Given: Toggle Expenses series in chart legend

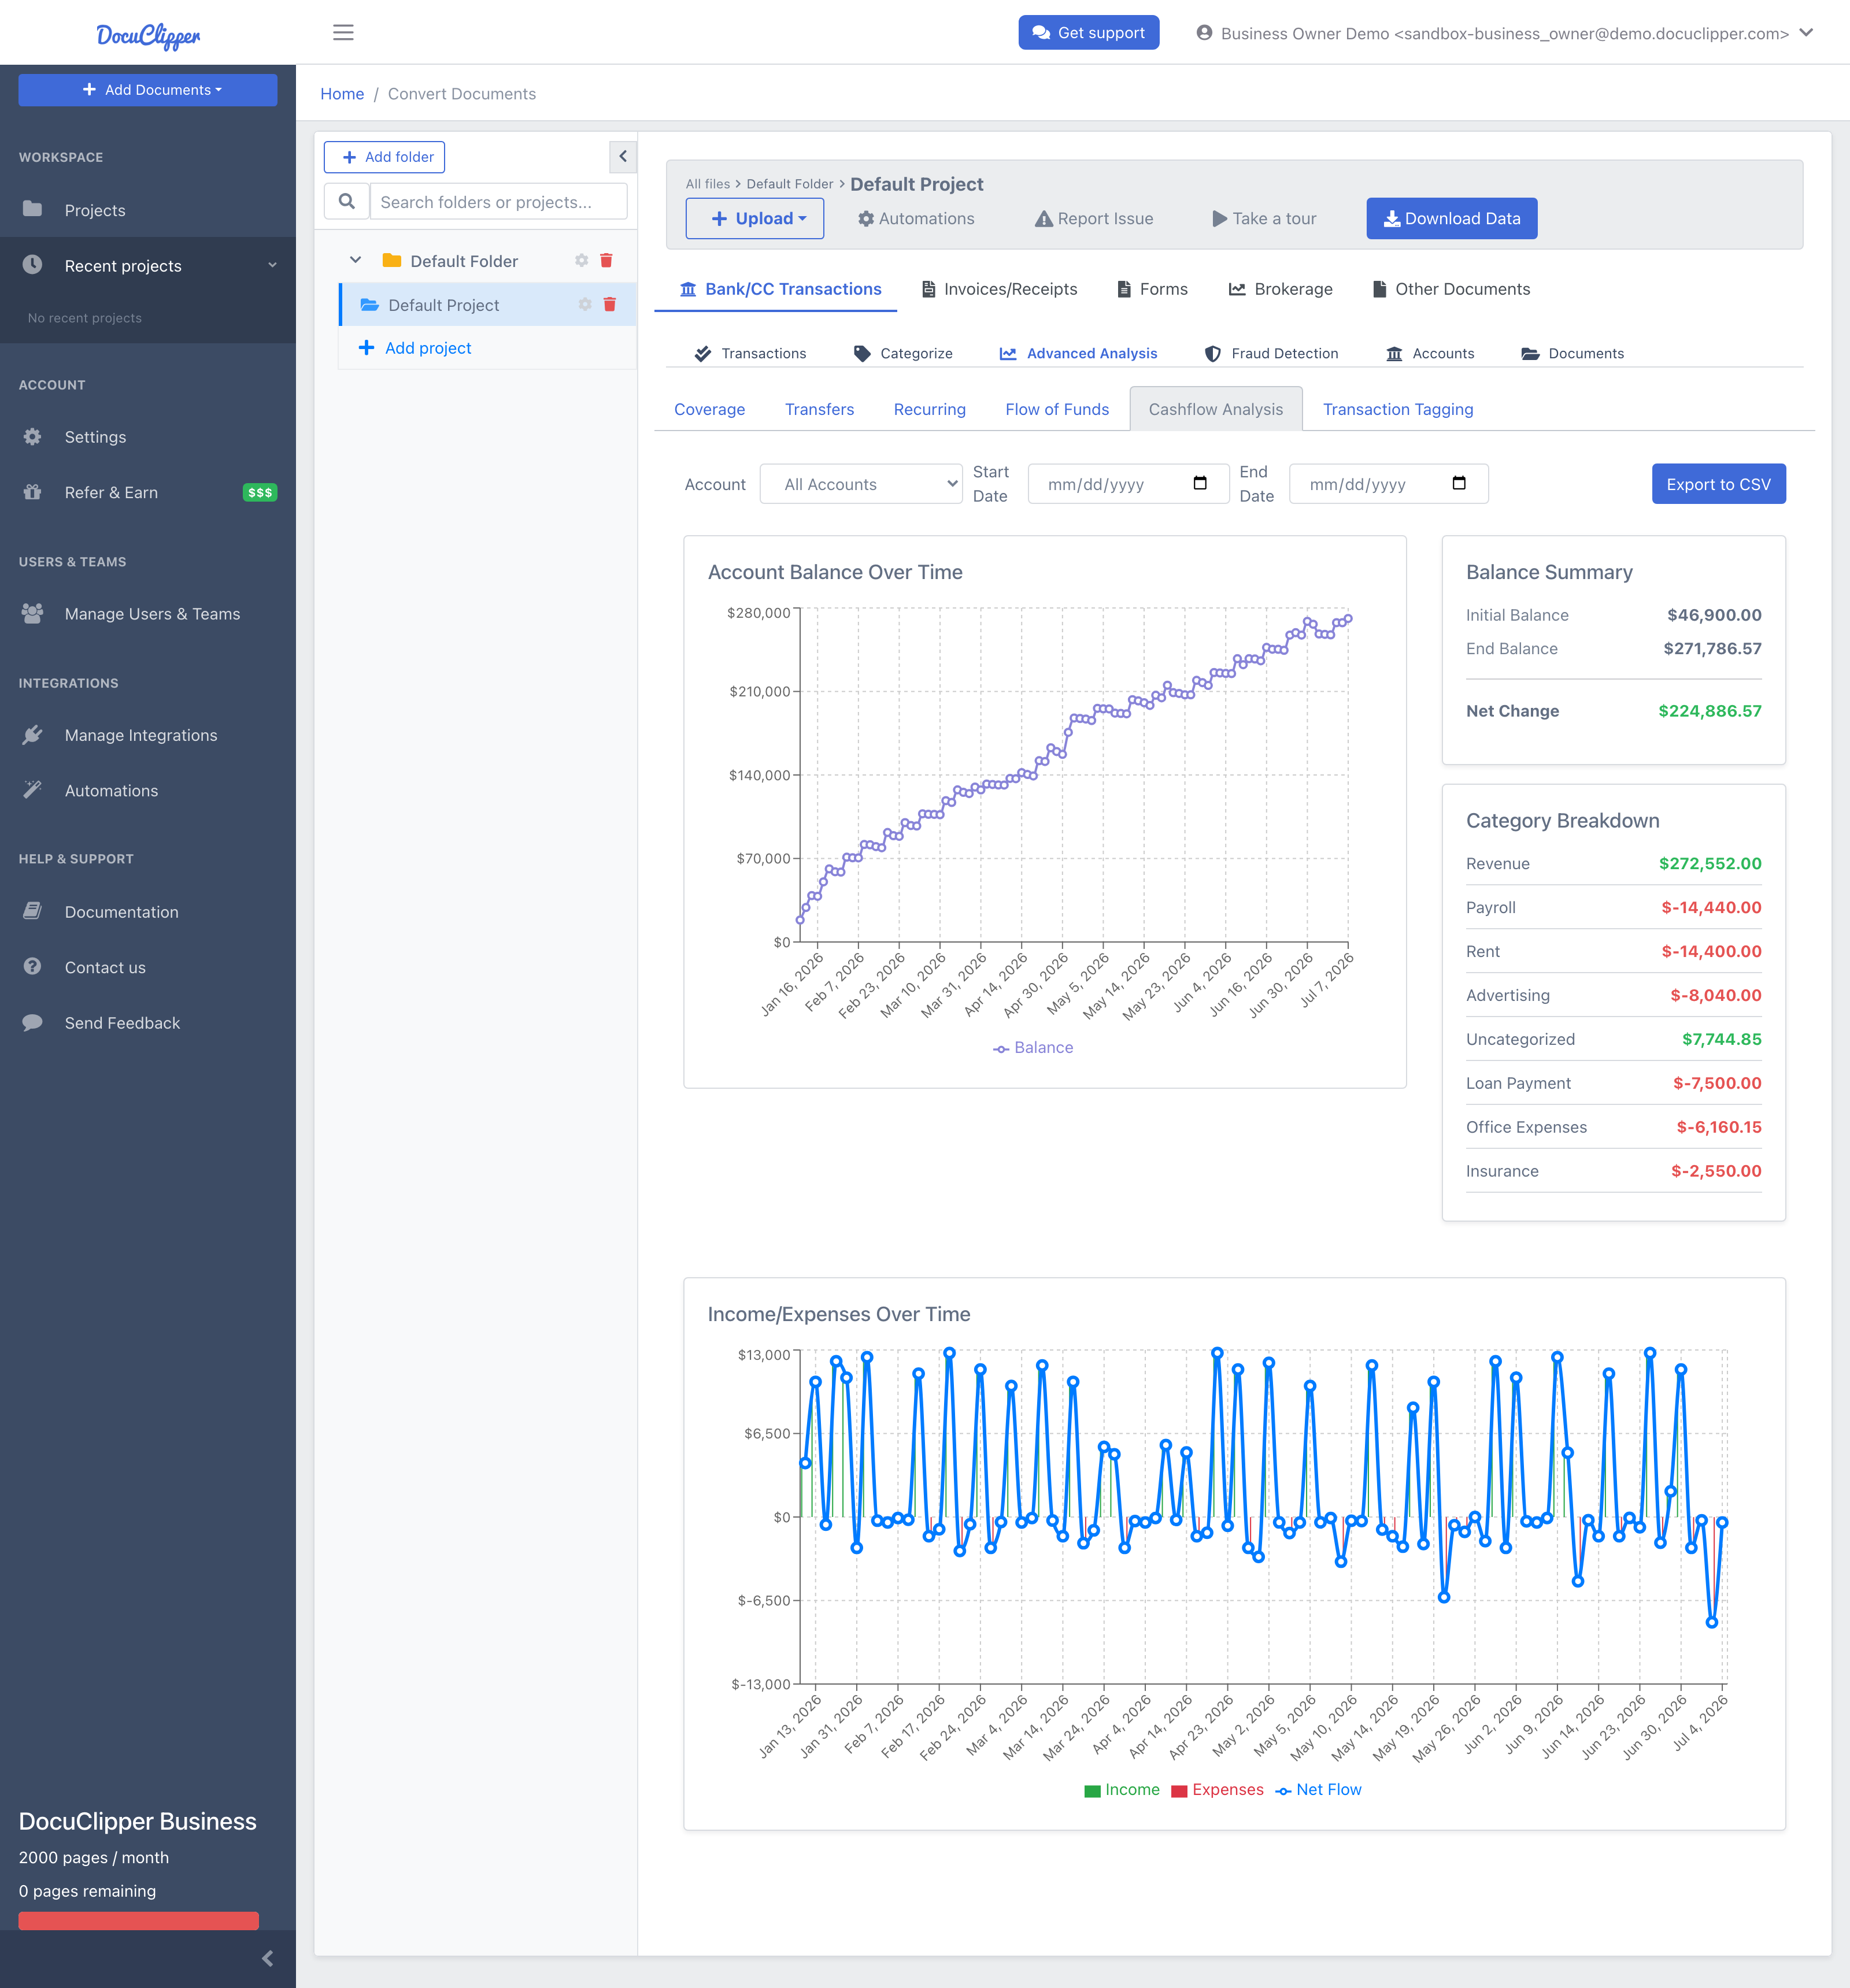Looking at the screenshot, I should [1216, 1789].
